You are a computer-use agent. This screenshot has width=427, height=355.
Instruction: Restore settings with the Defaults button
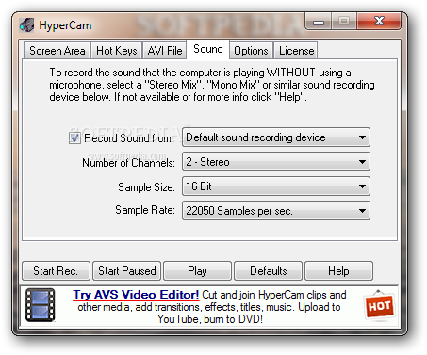(x=269, y=270)
